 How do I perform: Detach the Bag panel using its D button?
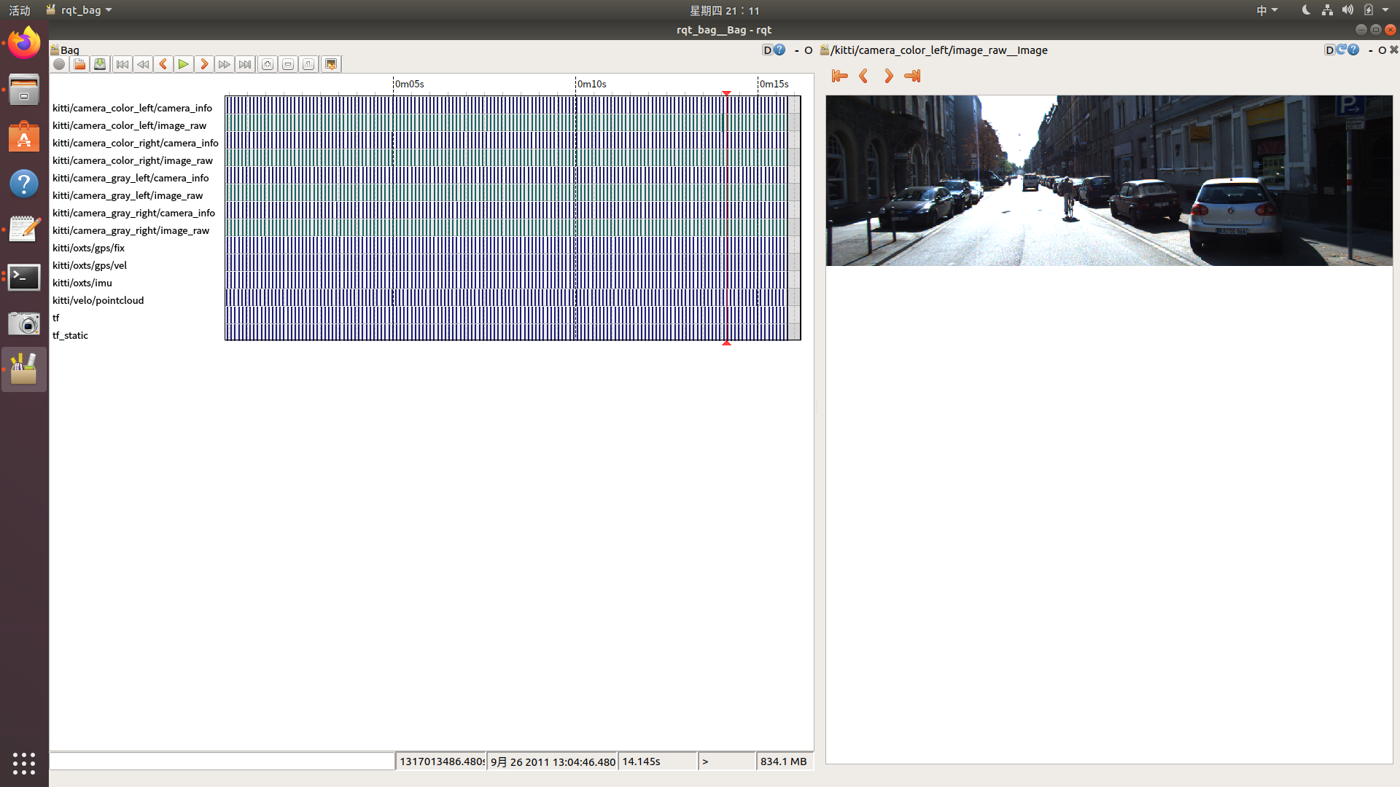[769, 50]
